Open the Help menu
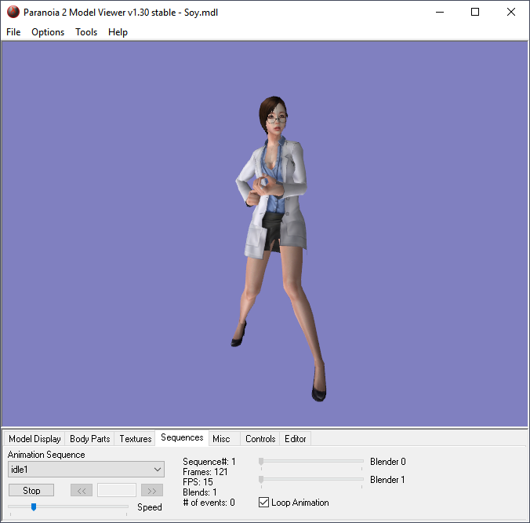Image resolution: width=530 pixels, height=523 pixels. point(118,32)
